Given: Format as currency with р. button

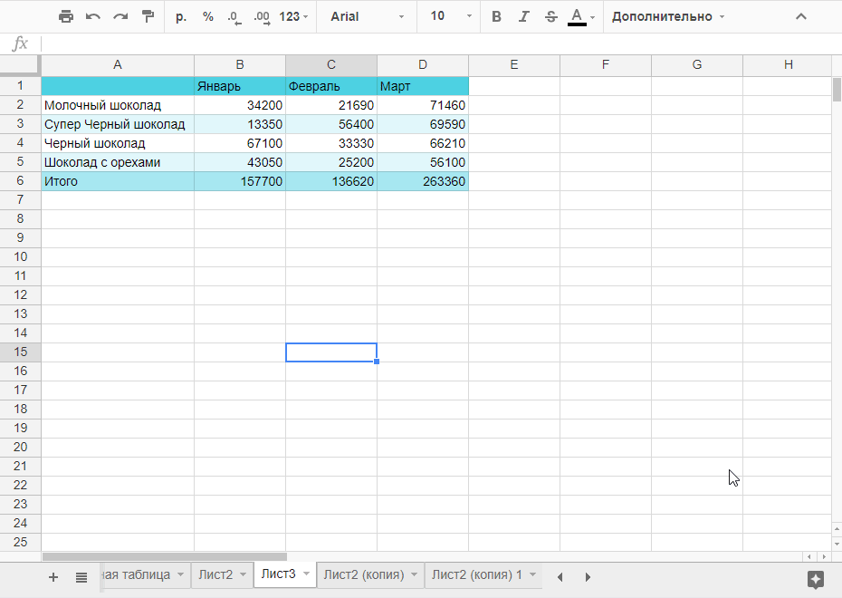Looking at the screenshot, I should pos(181,16).
